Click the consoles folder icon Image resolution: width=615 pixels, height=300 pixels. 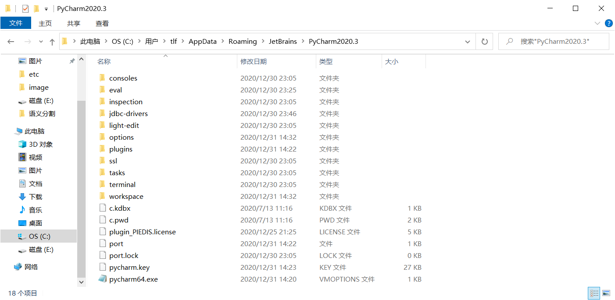pos(102,78)
